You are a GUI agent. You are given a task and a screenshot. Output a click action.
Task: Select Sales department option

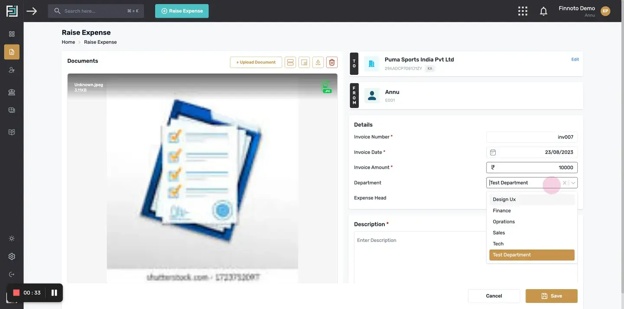tap(532, 233)
